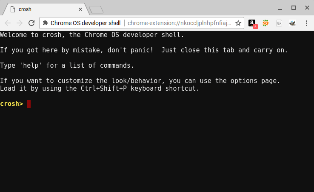Click the Chrome OS developer shell label
Viewport: 314px width, 192px height.
pos(86,23)
